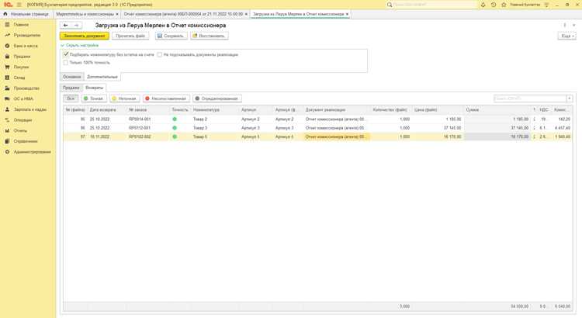Toggle 'Только 100% точность' checkbox
The height and width of the screenshot is (318, 582).
(x=66, y=63)
